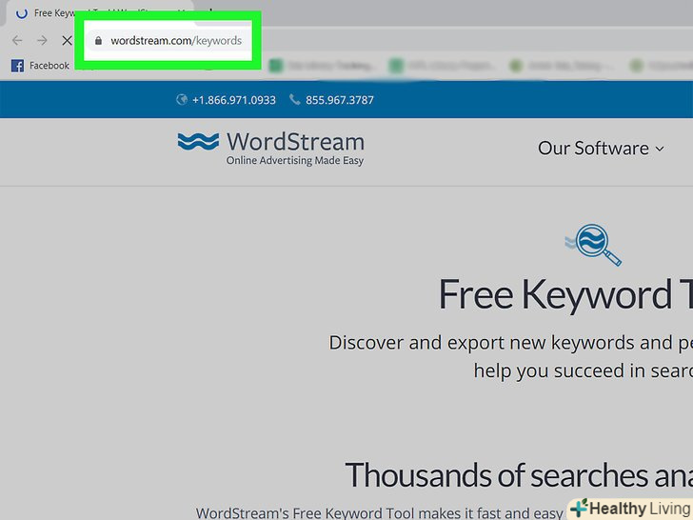Click the 'help you succeed' text line
This screenshot has height=520, width=693.
(583, 370)
